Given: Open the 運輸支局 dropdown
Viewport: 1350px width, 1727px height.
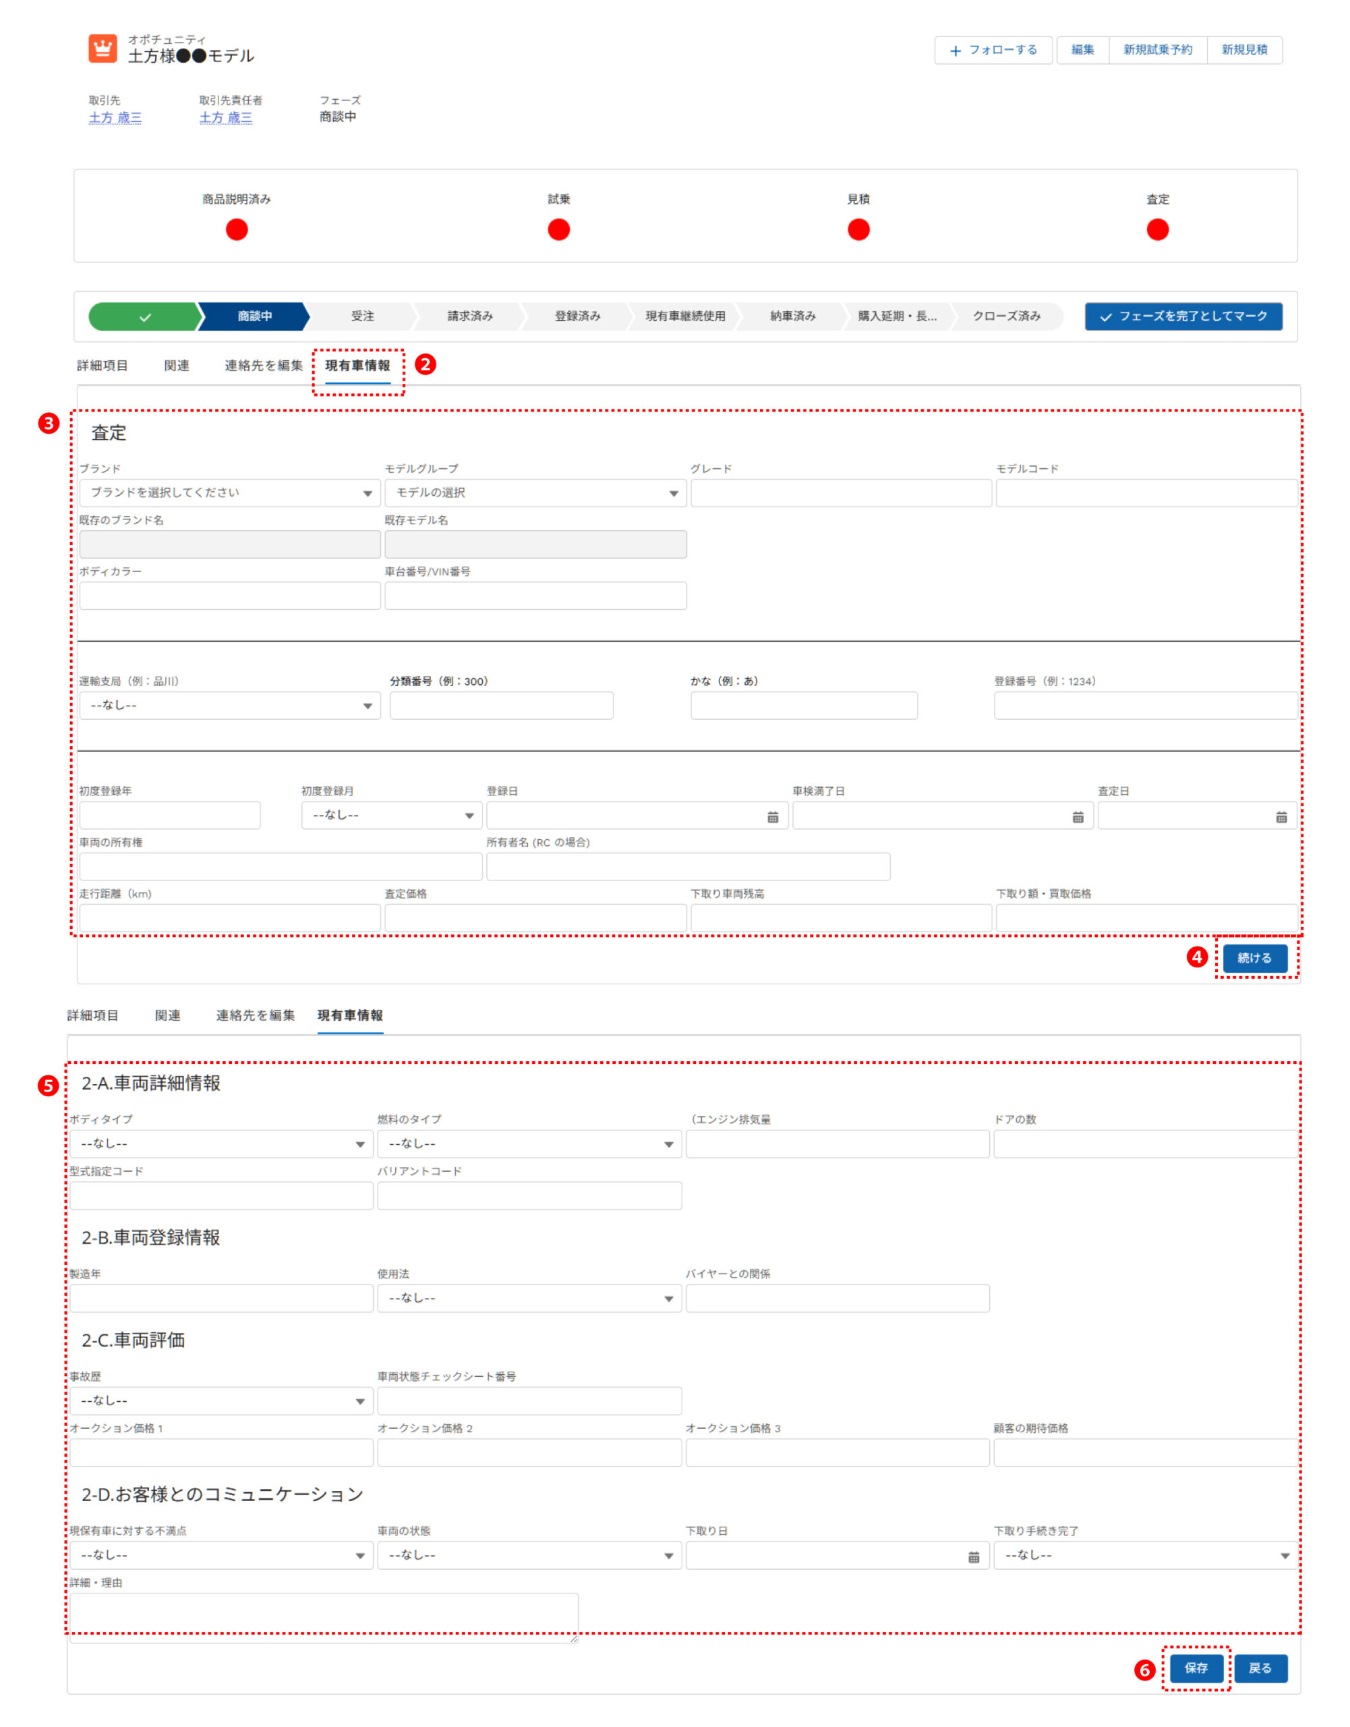Looking at the screenshot, I should 229,706.
